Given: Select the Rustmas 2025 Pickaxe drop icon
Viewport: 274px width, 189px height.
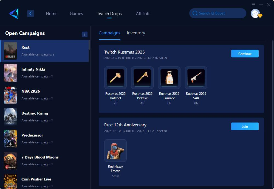Looking at the screenshot, I should (x=142, y=78).
